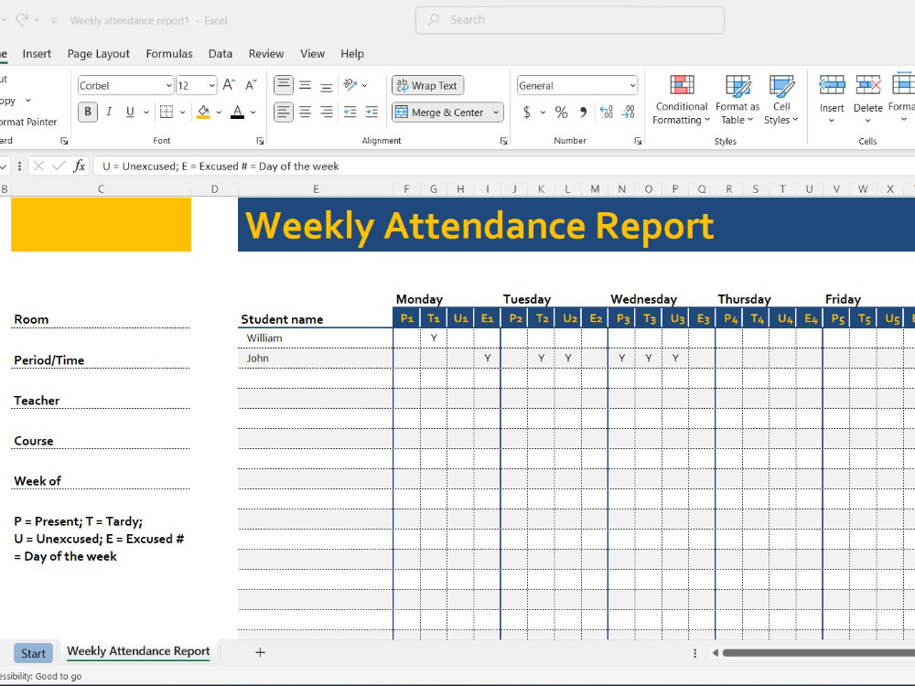This screenshot has height=686, width=915.
Task: Click the Merge & Center button
Action: point(439,112)
